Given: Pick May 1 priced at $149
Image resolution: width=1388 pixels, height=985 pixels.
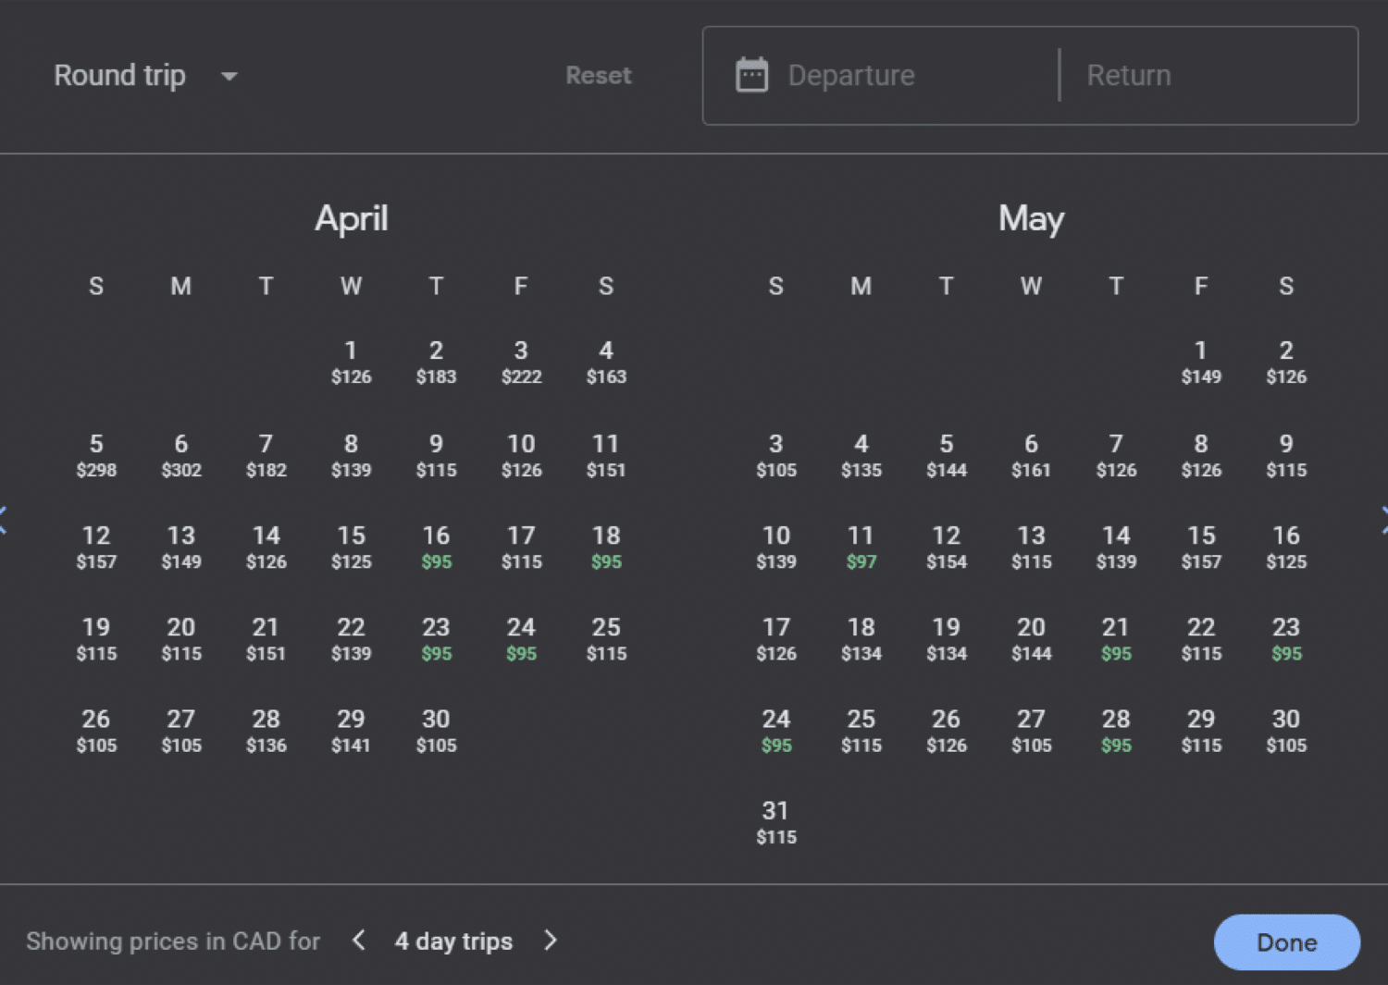Looking at the screenshot, I should click(1200, 362).
